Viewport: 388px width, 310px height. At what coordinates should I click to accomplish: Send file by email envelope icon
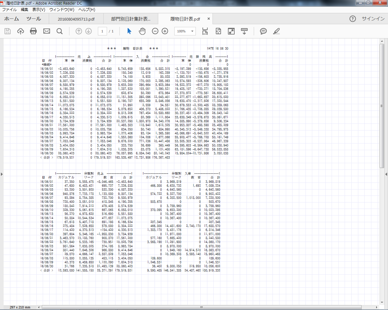(47, 31)
